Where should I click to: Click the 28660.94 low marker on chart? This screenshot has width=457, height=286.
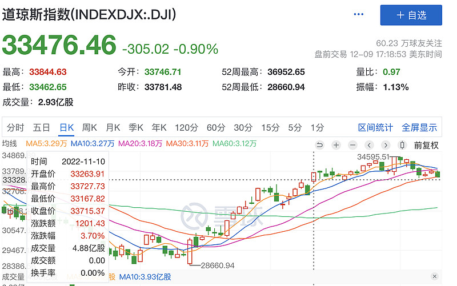point(218,265)
